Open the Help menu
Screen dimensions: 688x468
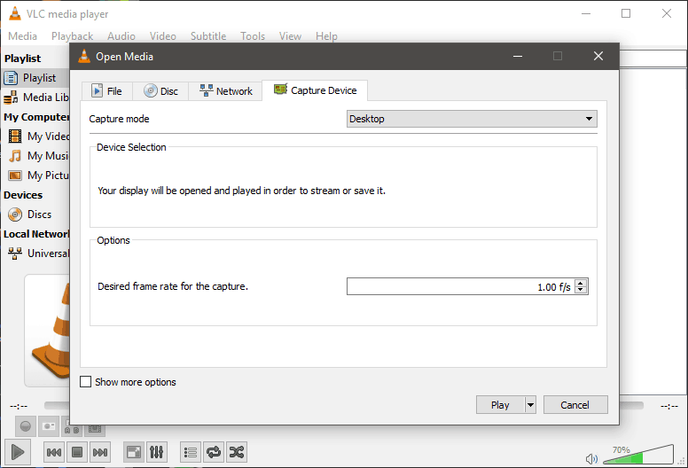(326, 36)
